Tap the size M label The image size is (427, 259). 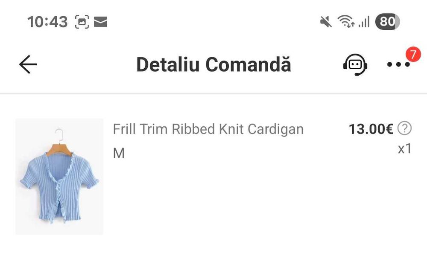[119, 153]
